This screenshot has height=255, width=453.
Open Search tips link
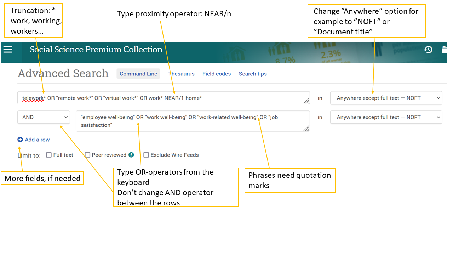253,74
